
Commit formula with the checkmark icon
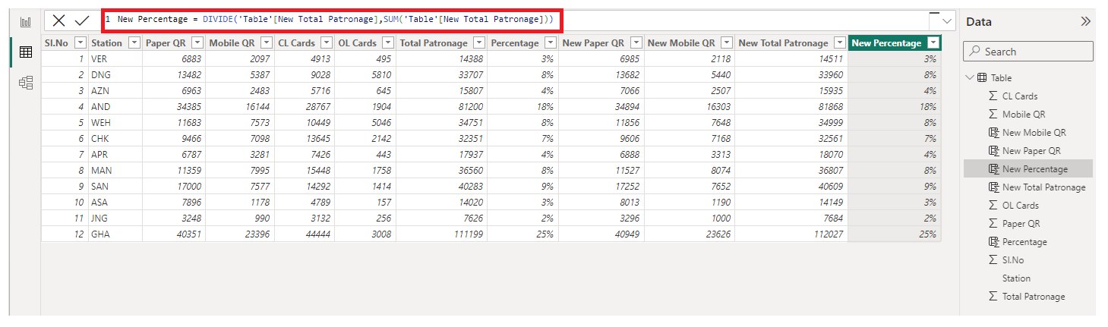(82, 21)
